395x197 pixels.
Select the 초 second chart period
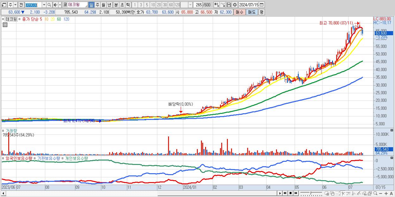point(122,5)
